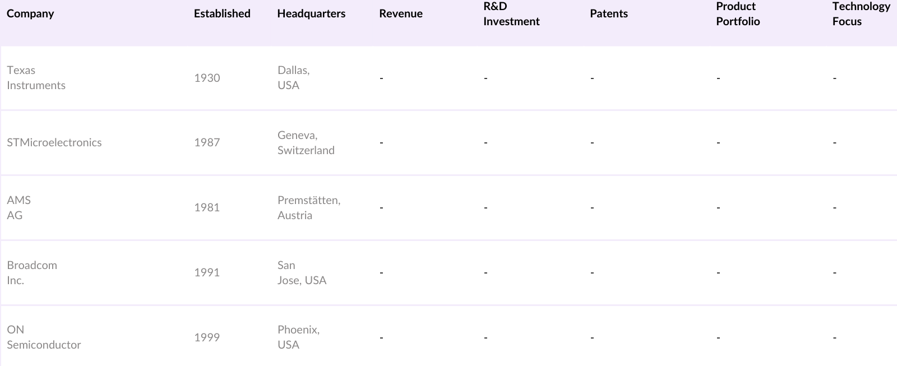The image size is (897, 366).
Task: Select the San Jose, USA cell
Action: pos(302,272)
